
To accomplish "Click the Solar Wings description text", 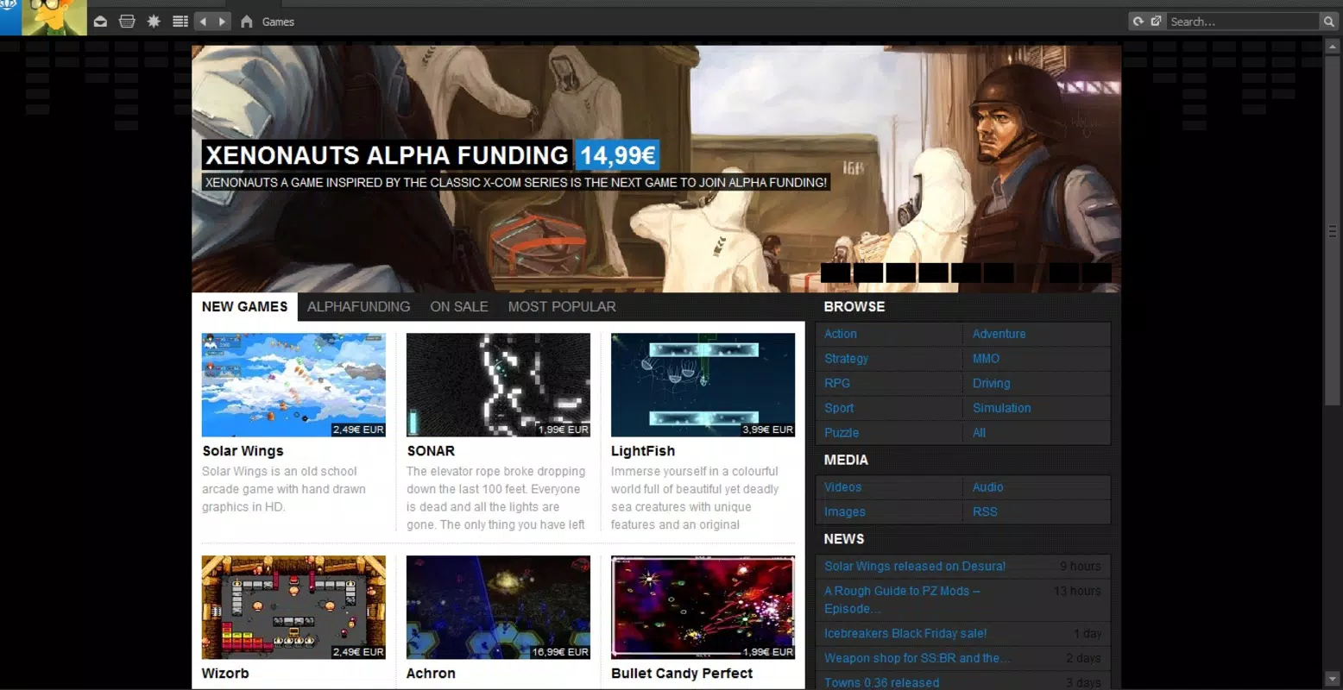I will coord(284,489).
